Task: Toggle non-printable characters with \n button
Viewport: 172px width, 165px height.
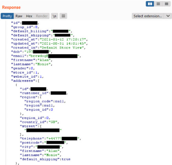Action: click(x=54, y=16)
